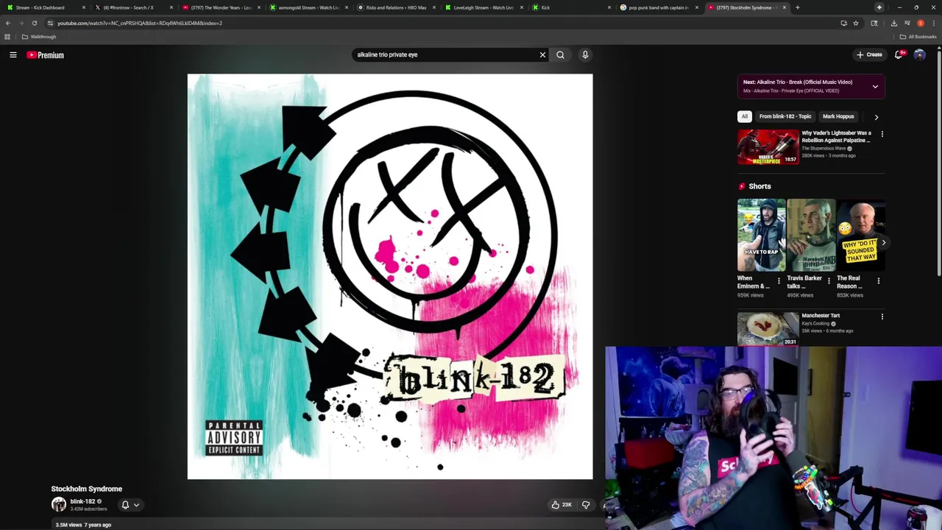
Task: Open the All Bookmarks folder
Action: [x=918, y=37]
